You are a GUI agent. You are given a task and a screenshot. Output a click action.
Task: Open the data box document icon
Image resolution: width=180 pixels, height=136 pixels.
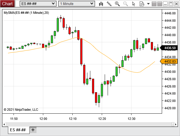click(142, 4)
